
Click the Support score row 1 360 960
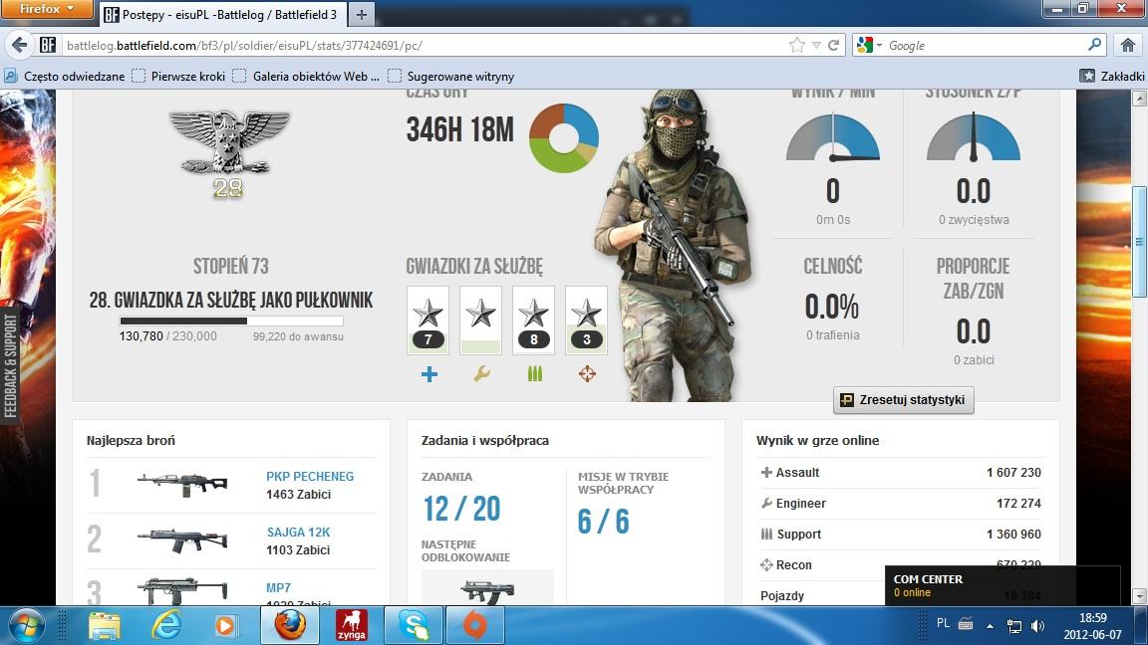901,534
